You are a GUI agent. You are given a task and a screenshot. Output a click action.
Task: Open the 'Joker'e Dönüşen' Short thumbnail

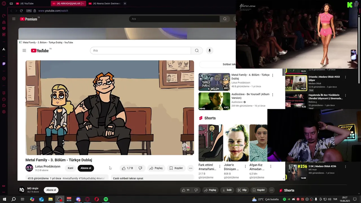coord(236,143)
